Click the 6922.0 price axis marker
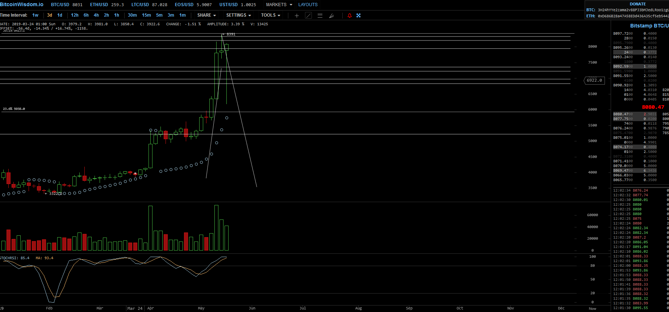Viewport: 669px width, 312px height. 594,80
